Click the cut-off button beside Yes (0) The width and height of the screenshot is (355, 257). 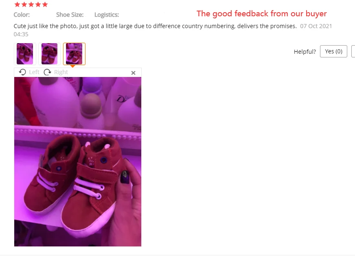[353, 51]
